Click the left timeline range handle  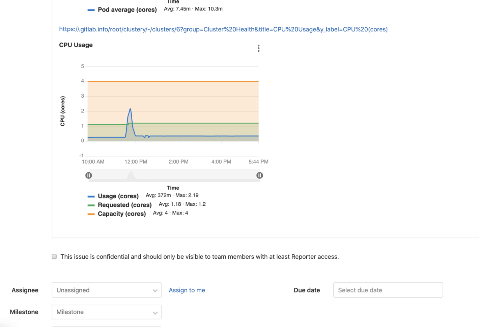point(88,175)
